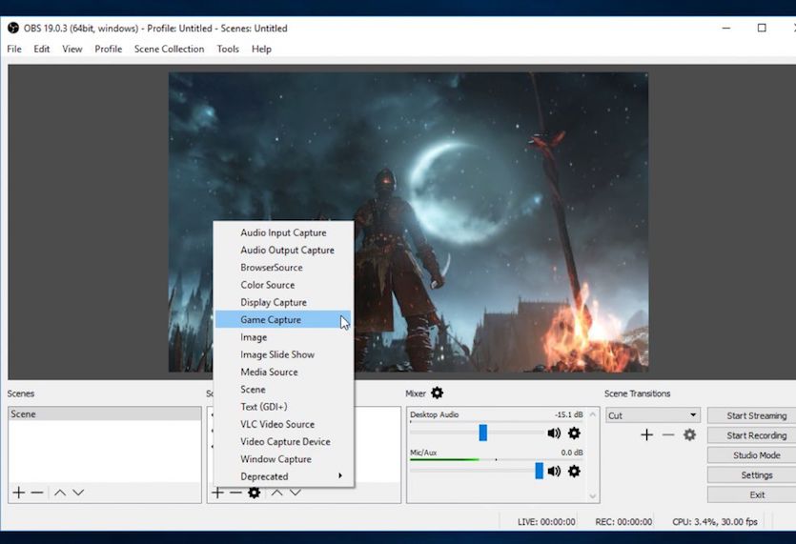Select Game Capture in the menu
796x544 pixels.
pos(283,320)
